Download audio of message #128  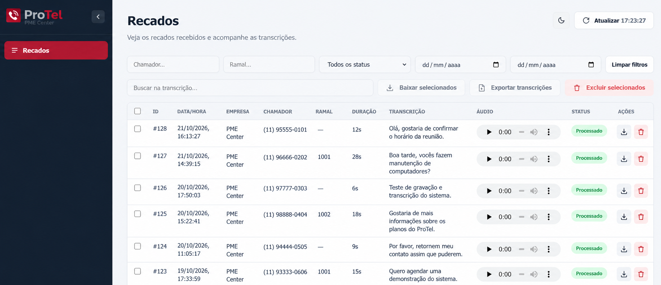tap(624, 132)
